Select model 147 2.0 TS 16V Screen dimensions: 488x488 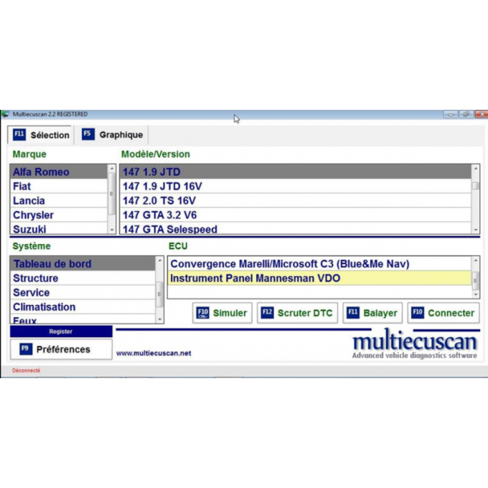[x=296, y=200]
